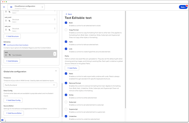Screen dimensions: 189x123
Task: Click the Add Editable button
Action: pyautogui.click(x=12, y=61)
